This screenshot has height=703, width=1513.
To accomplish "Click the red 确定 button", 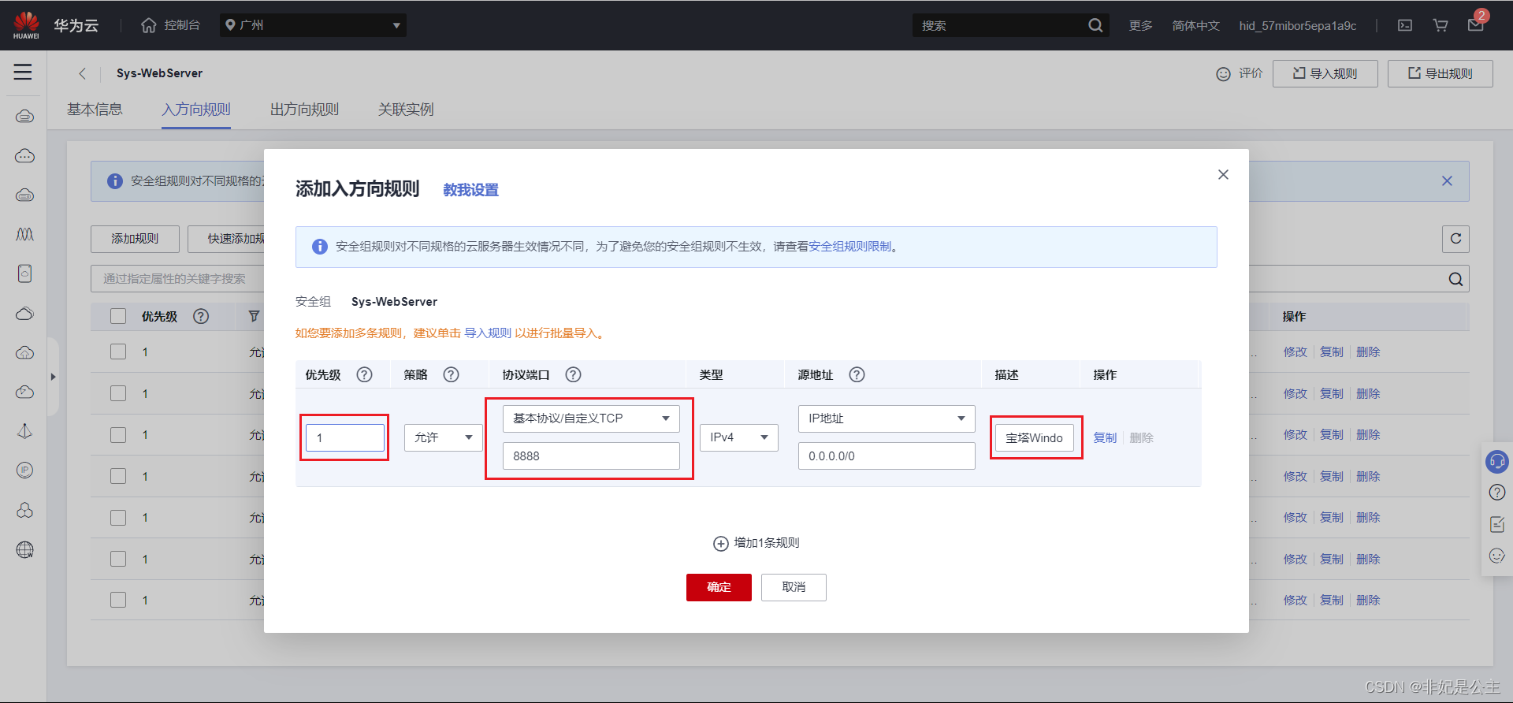I will point(719,587).
